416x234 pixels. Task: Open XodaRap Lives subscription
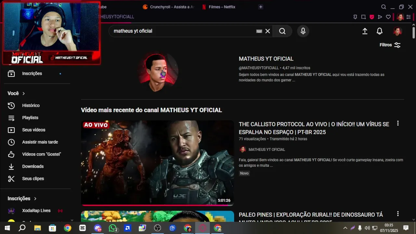(36, 211)
